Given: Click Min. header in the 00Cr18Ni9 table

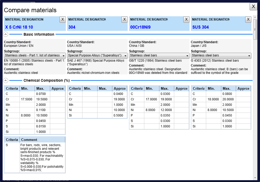Looking at the screenshot, I should coord(152,88).
